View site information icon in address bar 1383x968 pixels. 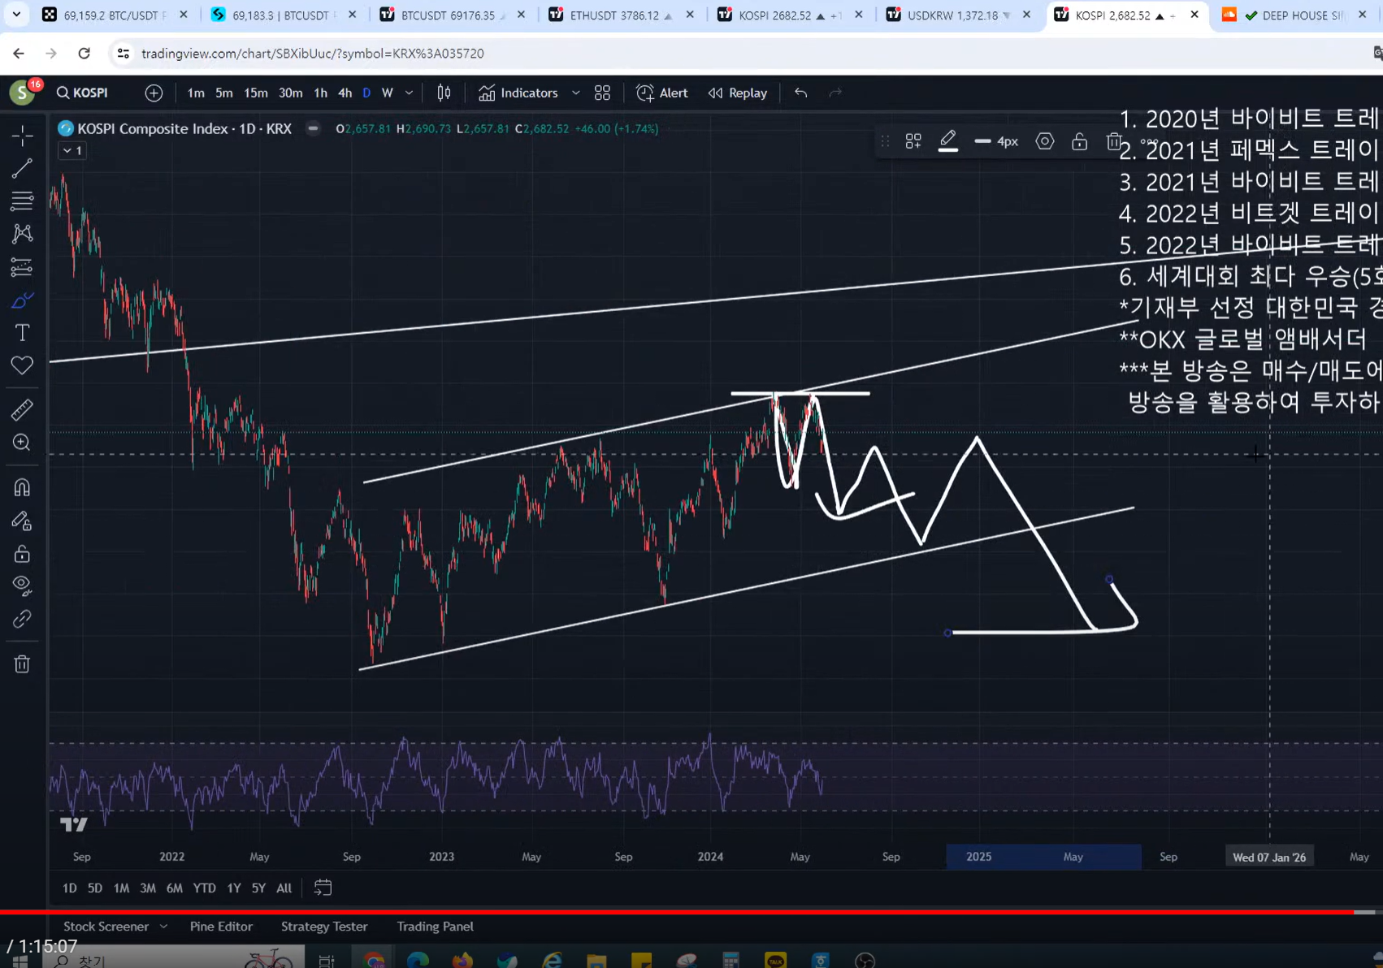point(123,54)
